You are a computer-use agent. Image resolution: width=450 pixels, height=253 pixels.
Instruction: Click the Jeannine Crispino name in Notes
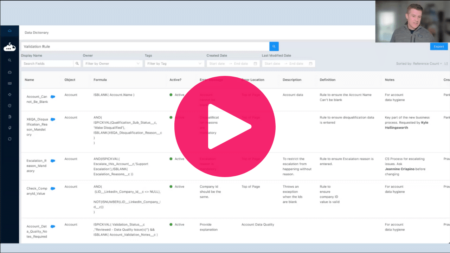click(400, 169)
